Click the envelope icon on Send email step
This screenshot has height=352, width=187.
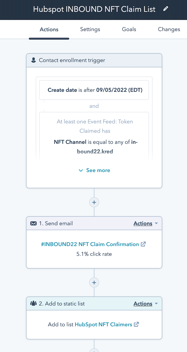click(33, 223)
